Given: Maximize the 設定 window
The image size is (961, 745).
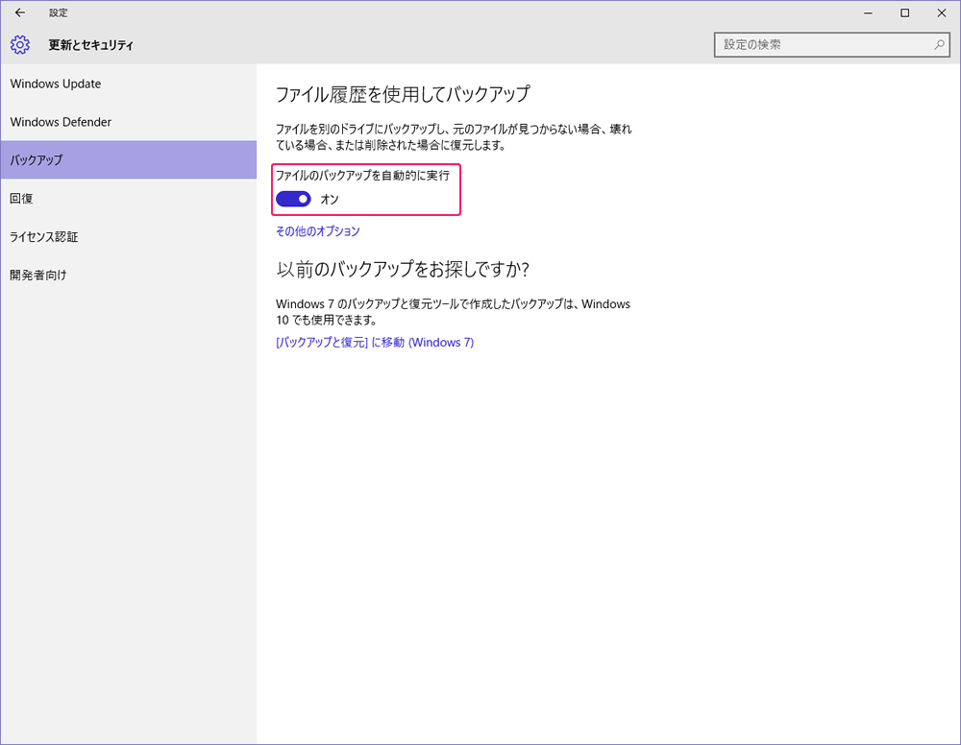Looking at the screenshot, I should (904, 12).
